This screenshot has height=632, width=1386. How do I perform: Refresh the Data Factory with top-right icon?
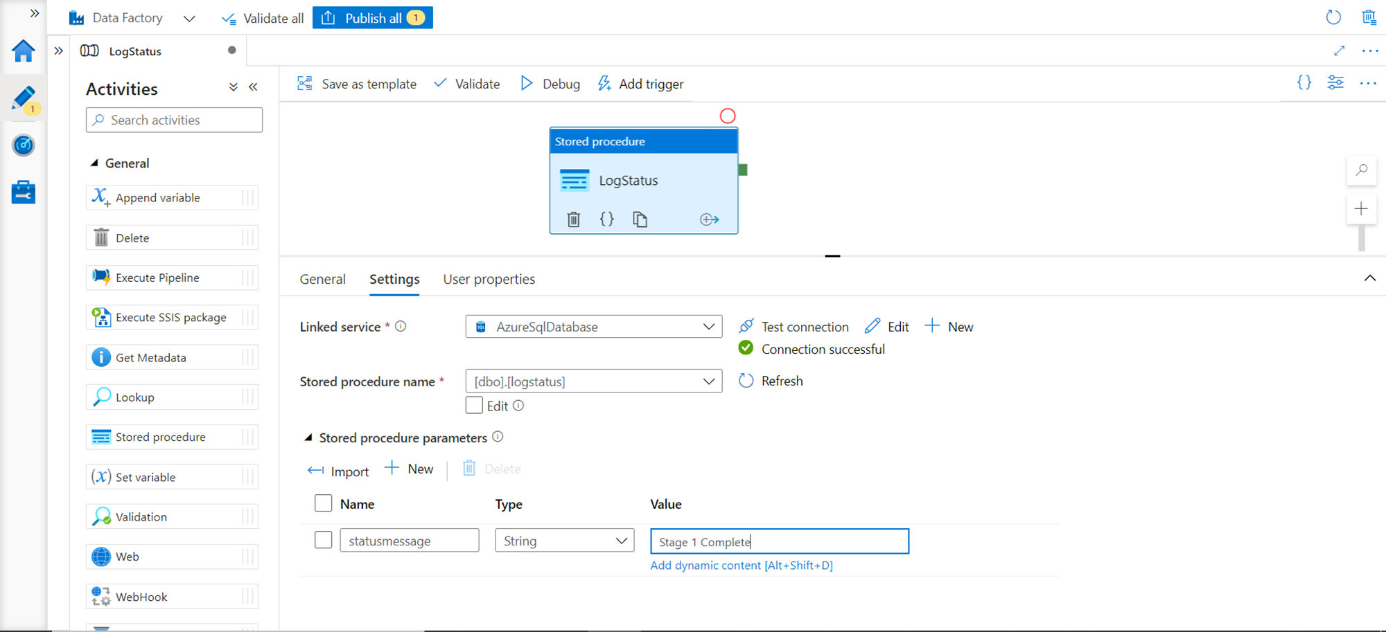(1333, 17)
